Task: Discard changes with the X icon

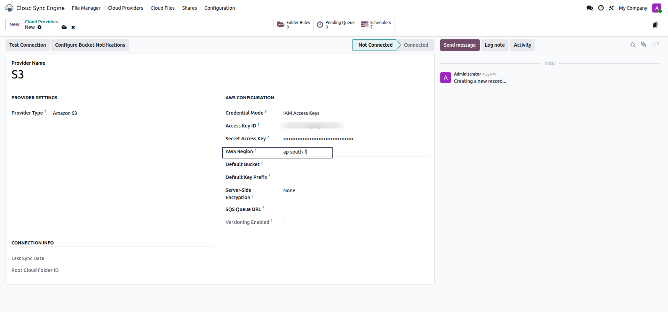Action: coord(73,27)
